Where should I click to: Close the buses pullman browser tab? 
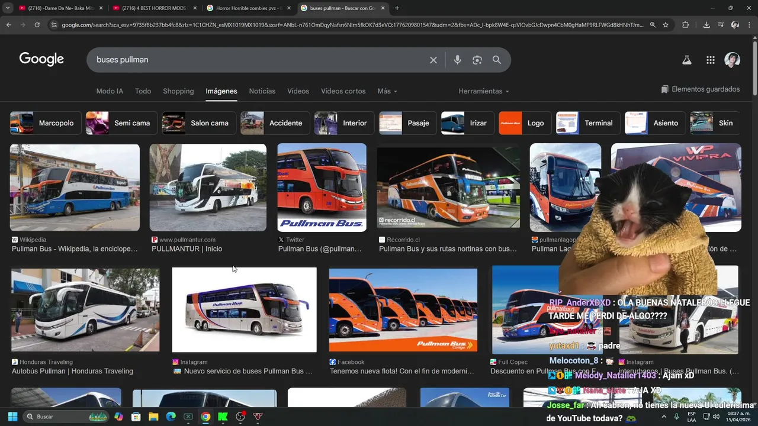(383, 8)
